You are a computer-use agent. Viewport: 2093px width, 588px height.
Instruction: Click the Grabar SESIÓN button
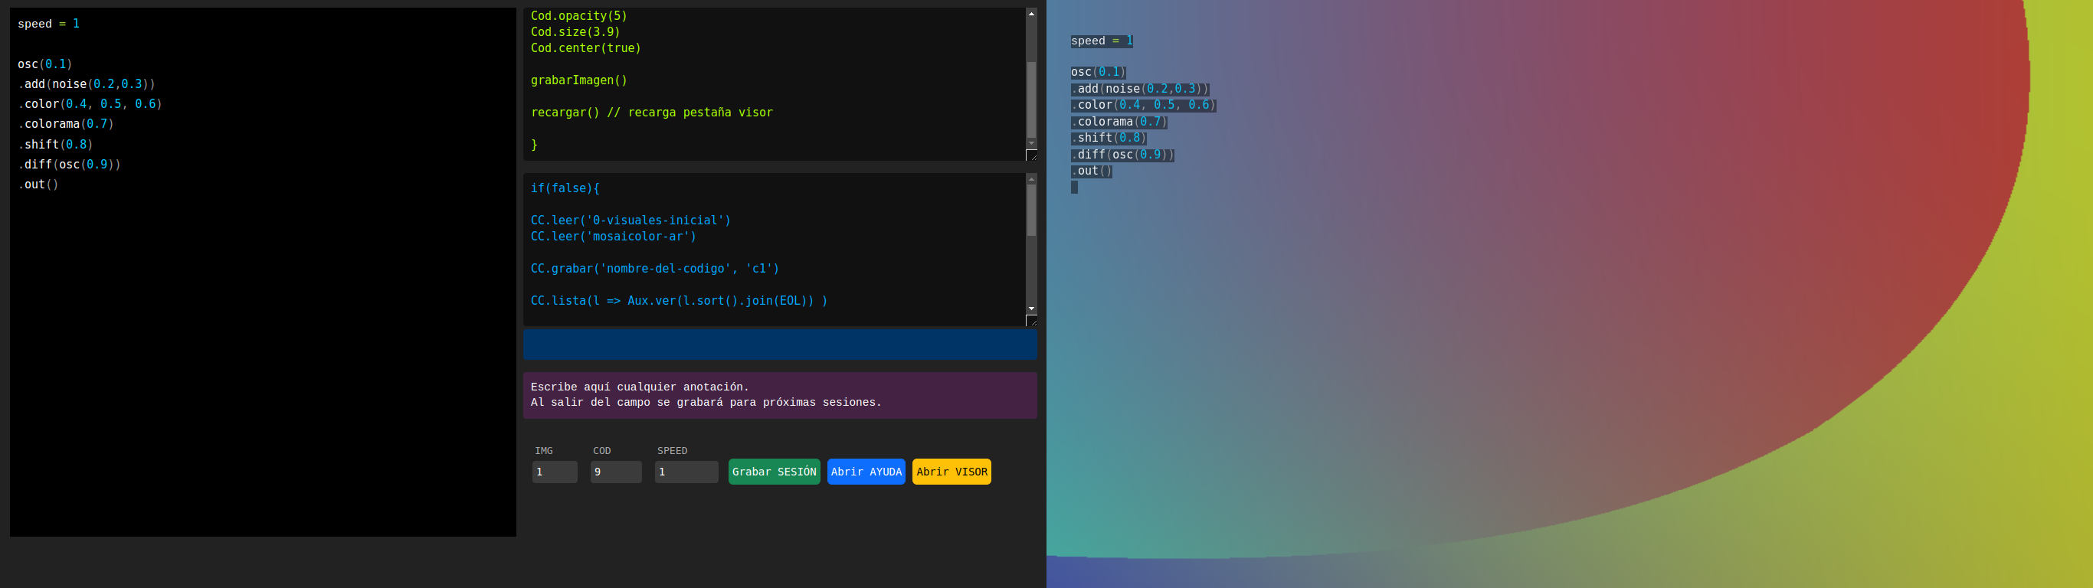pyautogui.click(x=774, y=472)
